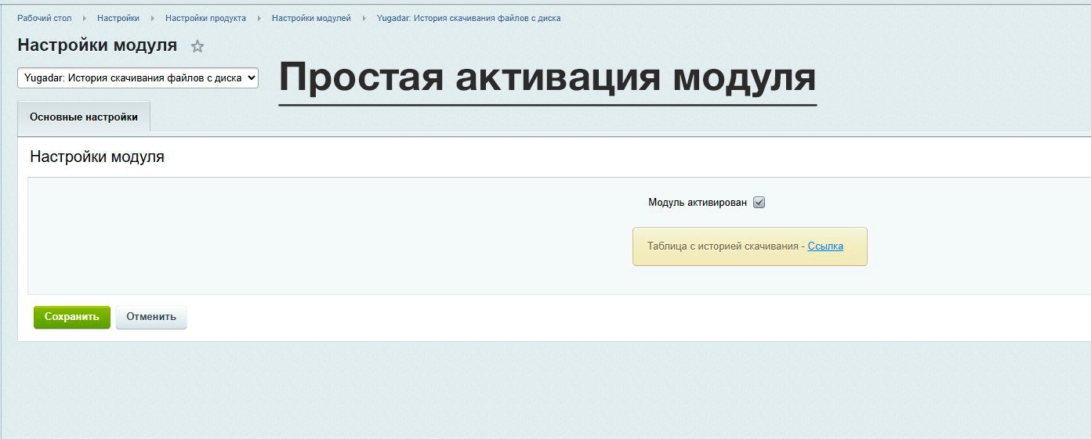Click the 'Отменить' button
1091x439 pixels.
151,317
